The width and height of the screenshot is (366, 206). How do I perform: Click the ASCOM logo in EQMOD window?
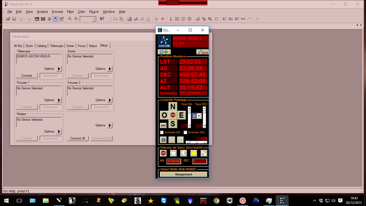tap(164, 42)
